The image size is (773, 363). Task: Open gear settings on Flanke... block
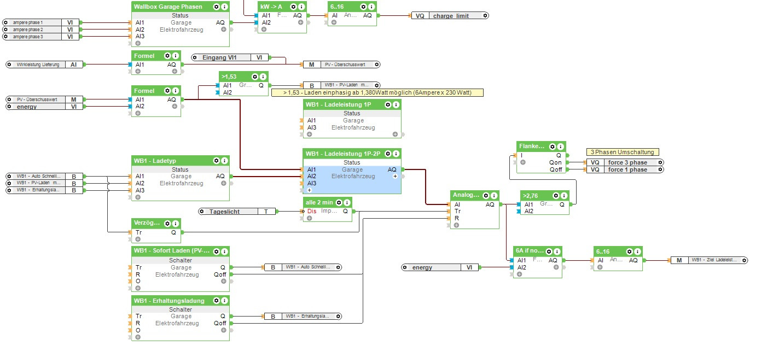(x=553, y=147)
